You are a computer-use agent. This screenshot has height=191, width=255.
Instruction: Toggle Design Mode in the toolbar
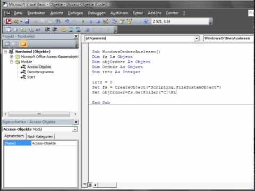106,22
